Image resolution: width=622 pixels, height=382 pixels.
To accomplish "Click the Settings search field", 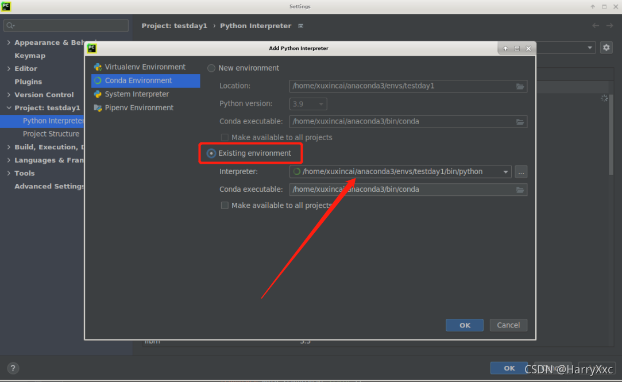I will point(66,25).
